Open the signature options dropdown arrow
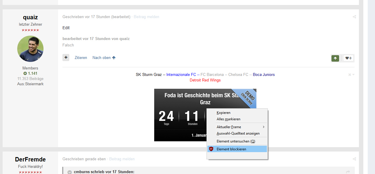 353,75
